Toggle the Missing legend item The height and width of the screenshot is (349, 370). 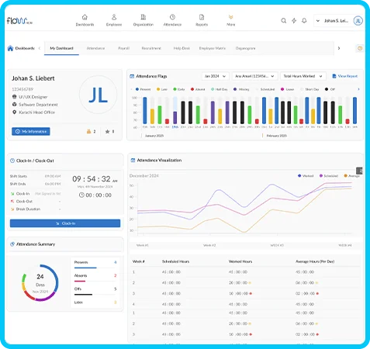pyautogui.click(x=241, y=89)
